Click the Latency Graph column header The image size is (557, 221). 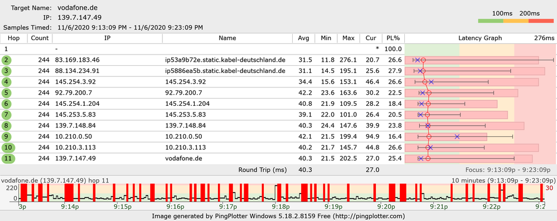coord(480,38)
